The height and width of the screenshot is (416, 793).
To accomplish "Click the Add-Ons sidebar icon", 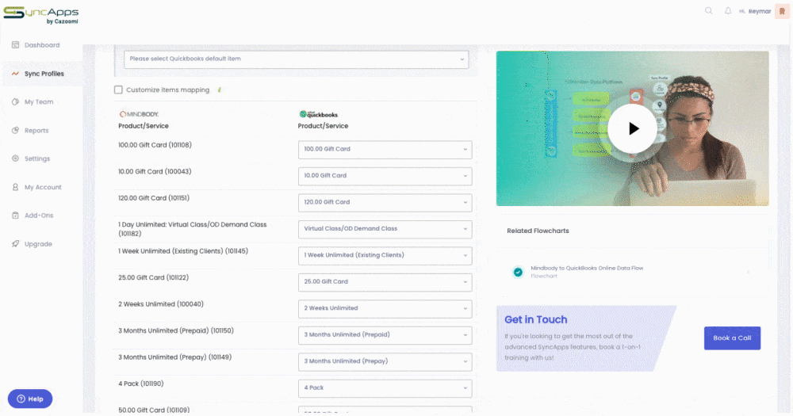I will tap(15, 216).
